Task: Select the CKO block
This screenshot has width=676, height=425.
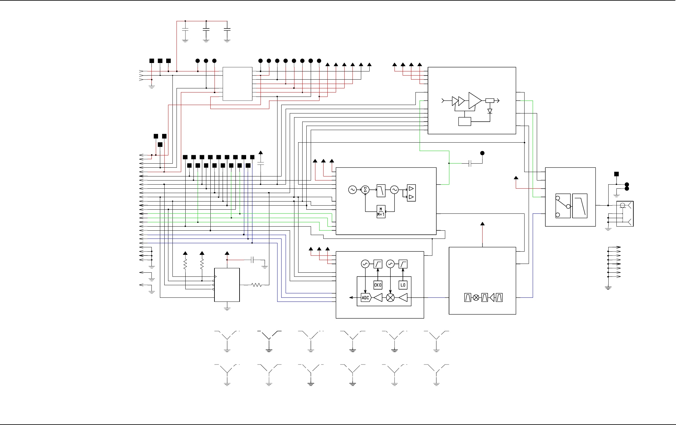Action: 378,285
